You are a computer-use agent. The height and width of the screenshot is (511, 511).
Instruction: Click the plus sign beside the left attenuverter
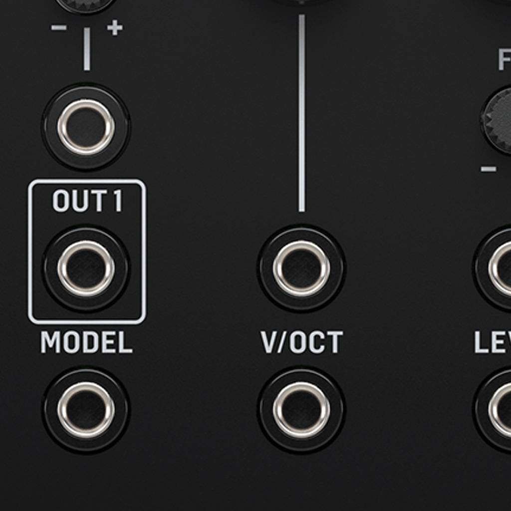pyautogui.click(x=115, y=28)
